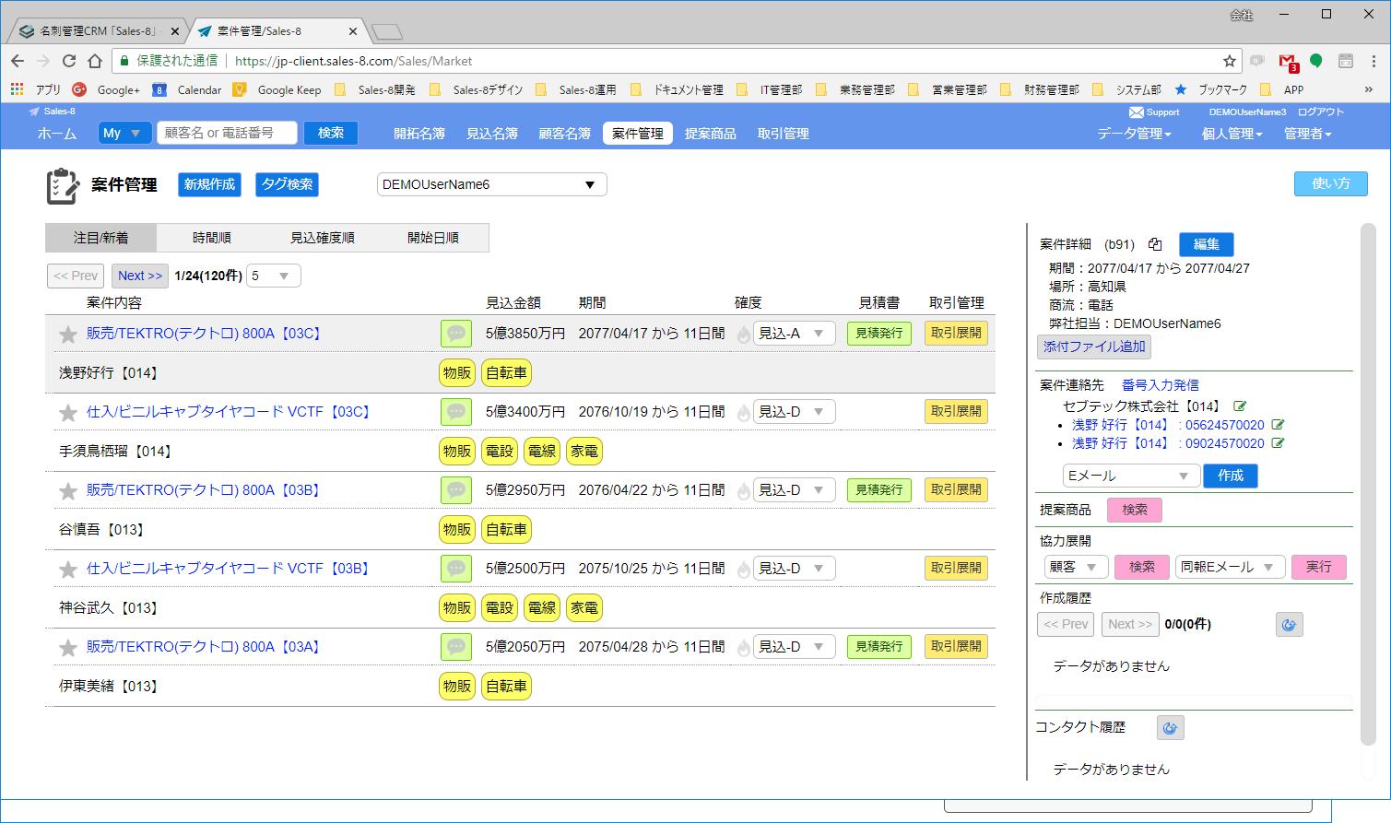The width and height of the screenshot is (1391, 823).
Task: Copy the 案件詳細 (b91) record icon
Action: click(1155, 244)
